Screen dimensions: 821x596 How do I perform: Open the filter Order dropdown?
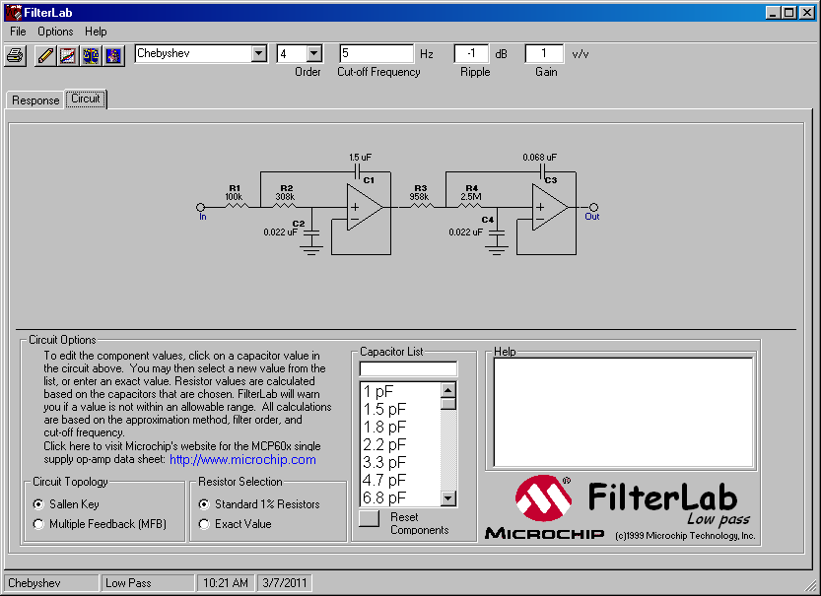coord(314,53)
